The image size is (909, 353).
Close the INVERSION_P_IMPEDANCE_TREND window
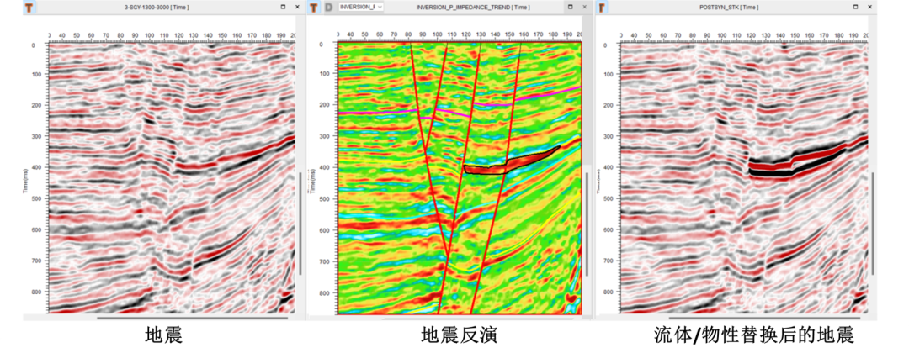(584, 7)
